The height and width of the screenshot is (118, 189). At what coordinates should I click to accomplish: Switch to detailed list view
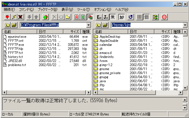click(x=146, y=17)
